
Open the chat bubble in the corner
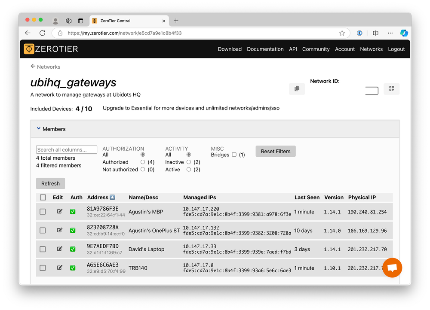click(x=392, y=267)
